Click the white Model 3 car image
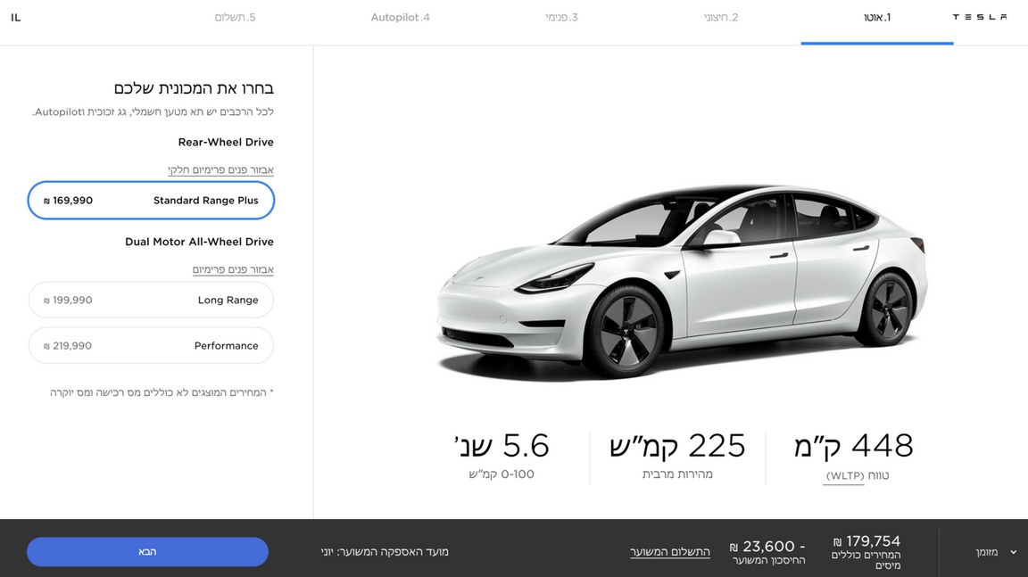Viewport: 1028px width, 577px height. coord(682,282)
